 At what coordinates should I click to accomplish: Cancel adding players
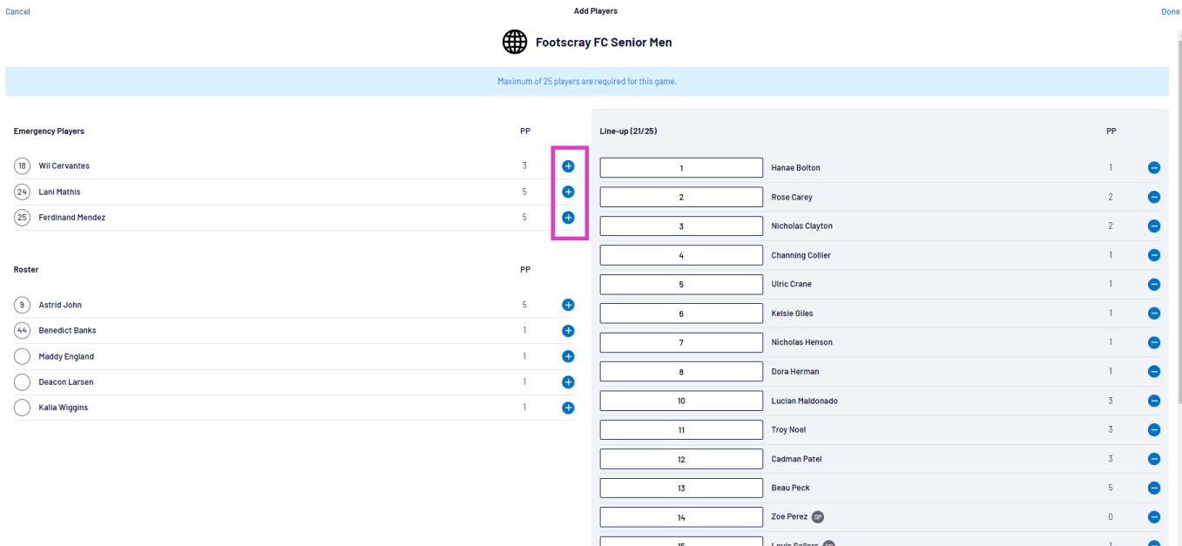coord(17,11)
